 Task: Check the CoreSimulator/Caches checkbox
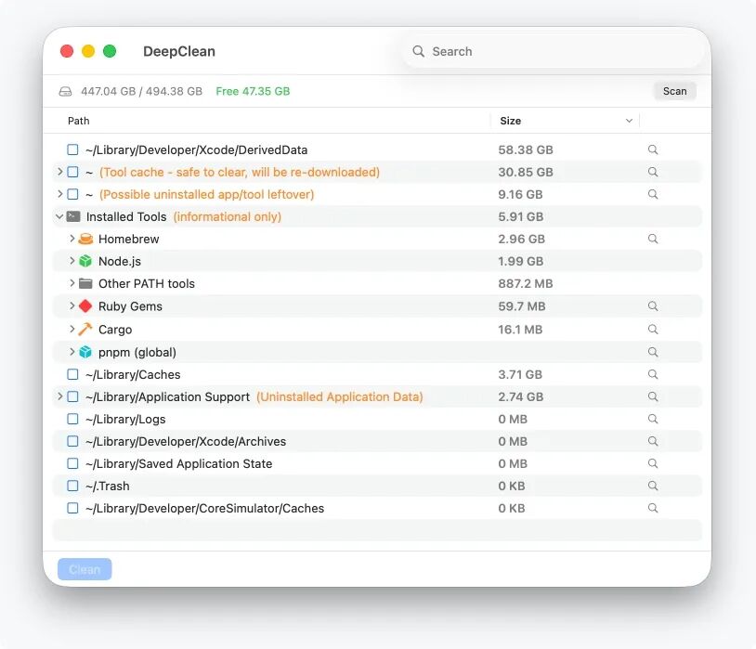[72, 508]
